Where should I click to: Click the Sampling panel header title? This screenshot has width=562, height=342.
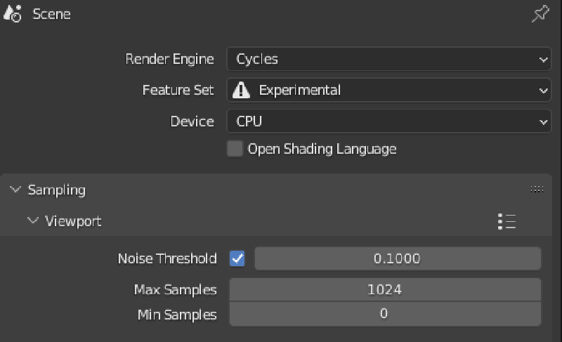(56, 190)
